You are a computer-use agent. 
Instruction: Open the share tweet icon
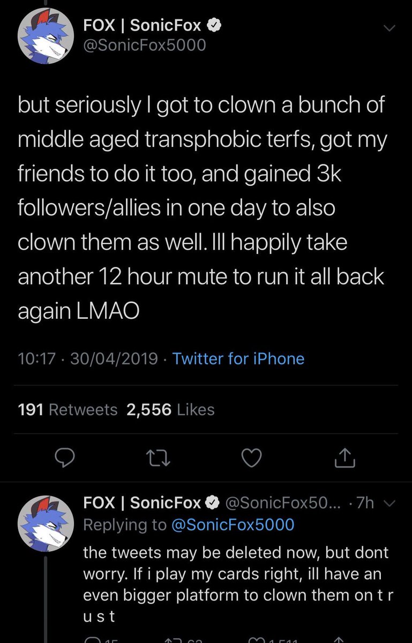344,457
